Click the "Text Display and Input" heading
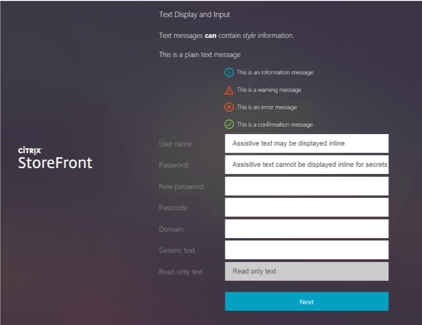Screen dimensions: 422x325 pos(194,15)
